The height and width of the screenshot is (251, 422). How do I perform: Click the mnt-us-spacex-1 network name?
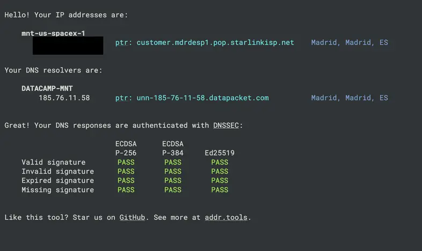click(53, 33)
